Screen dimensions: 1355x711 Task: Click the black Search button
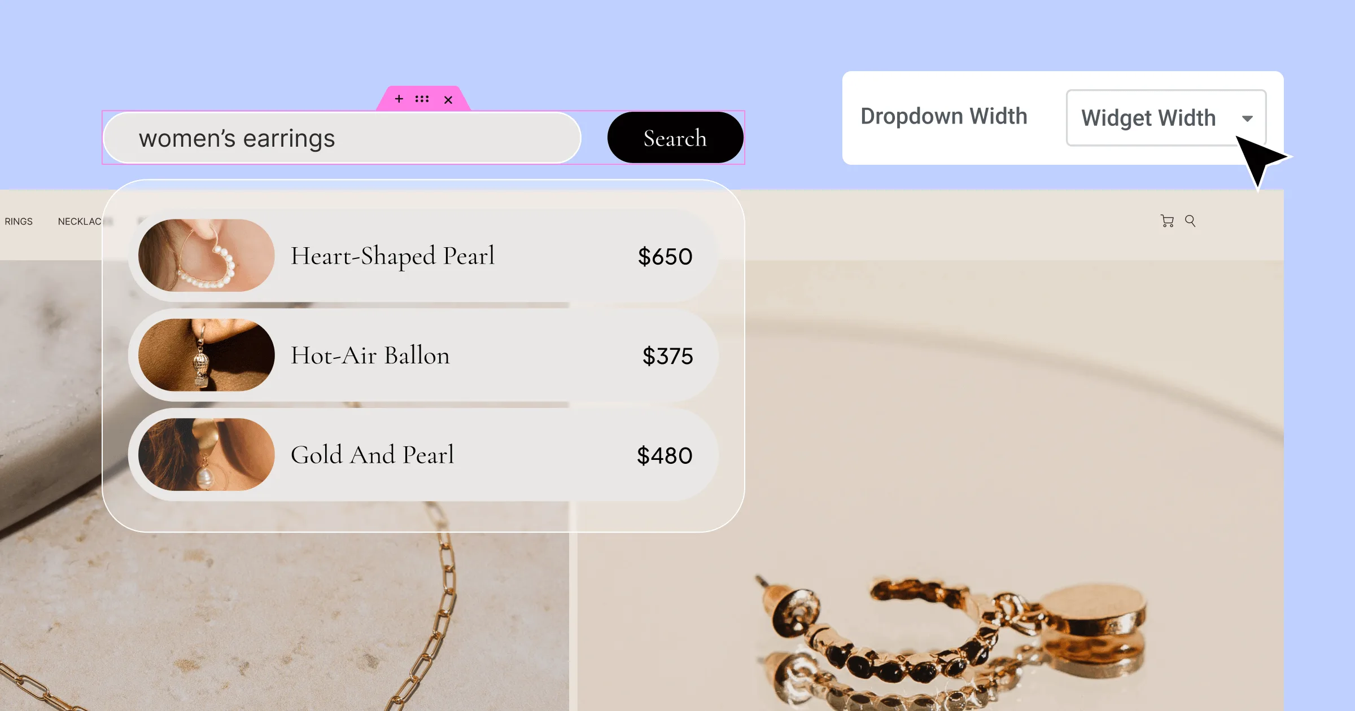click(x=675, y=138)
